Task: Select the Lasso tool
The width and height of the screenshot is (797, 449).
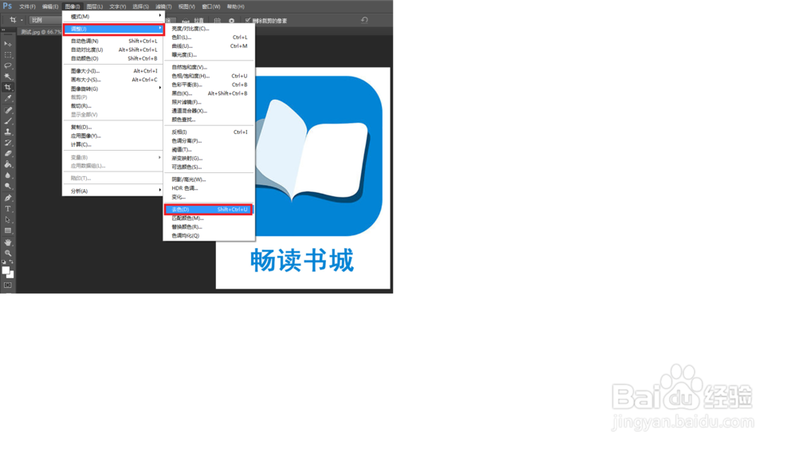Action: (x=8, y=65)
